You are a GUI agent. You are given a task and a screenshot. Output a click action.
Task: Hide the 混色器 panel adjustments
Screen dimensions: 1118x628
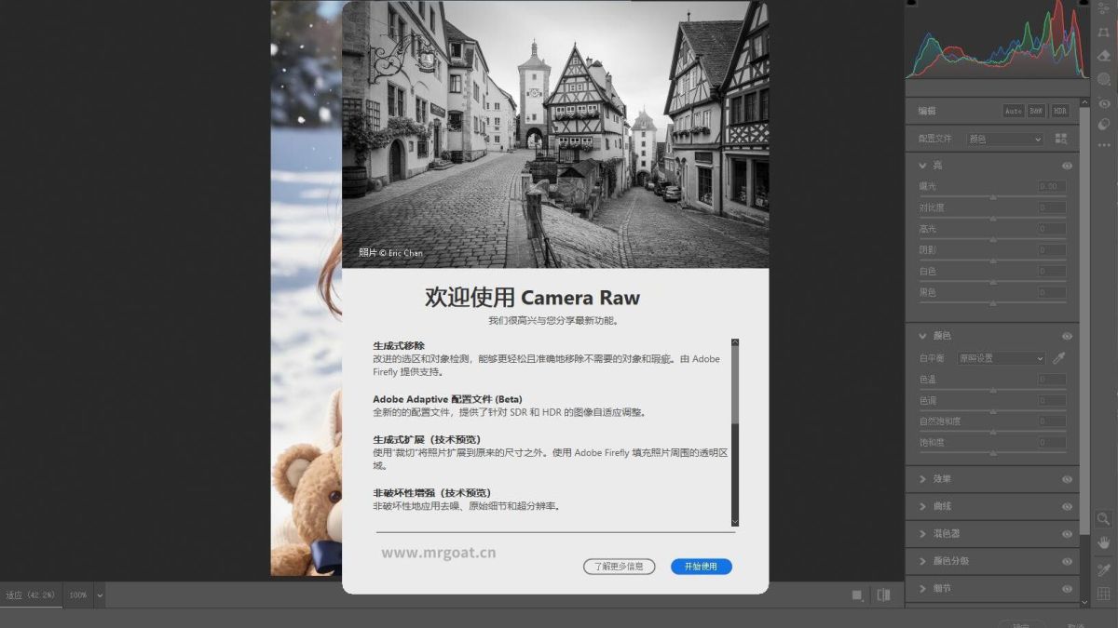tap(1067, 534)
